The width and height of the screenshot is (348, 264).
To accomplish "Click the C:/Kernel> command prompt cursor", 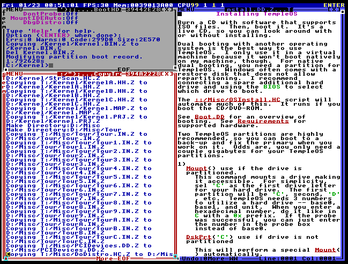I will click(x=51, y=65).
